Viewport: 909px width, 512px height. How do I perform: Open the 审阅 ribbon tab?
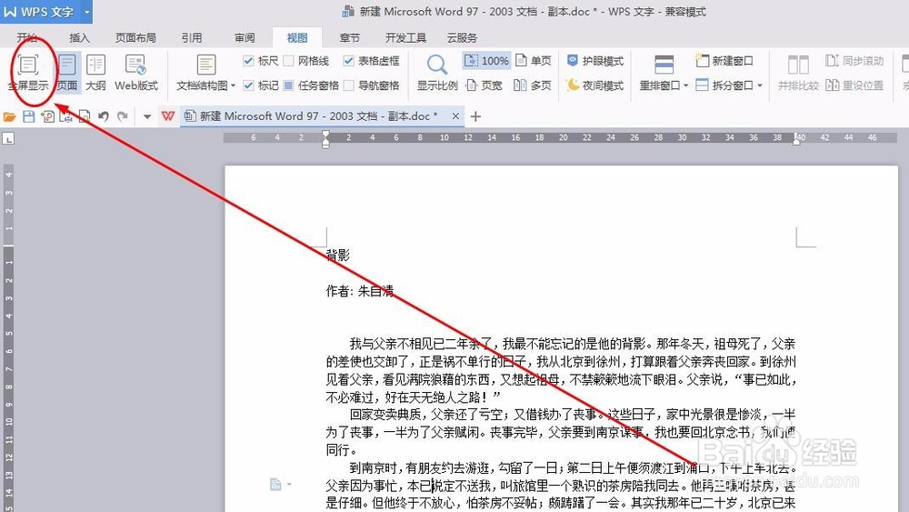pos(245,37)
